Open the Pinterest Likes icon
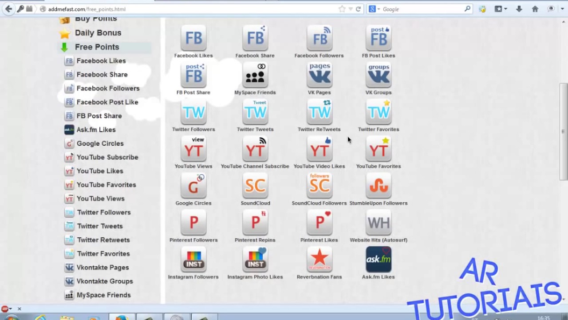Screen dimensions: 568x320 [319, 223]
